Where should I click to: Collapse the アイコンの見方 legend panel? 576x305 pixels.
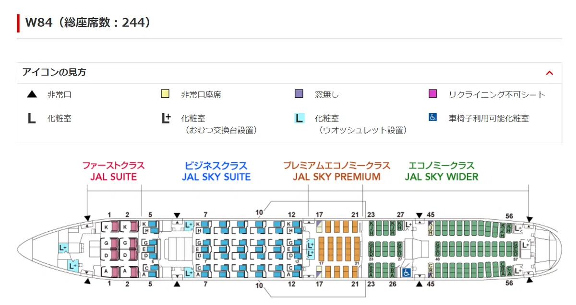(x=550, y=73)
